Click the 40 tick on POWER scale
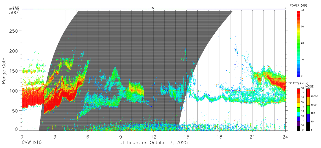This screenshot has height=148, width=321. (303, 10)
